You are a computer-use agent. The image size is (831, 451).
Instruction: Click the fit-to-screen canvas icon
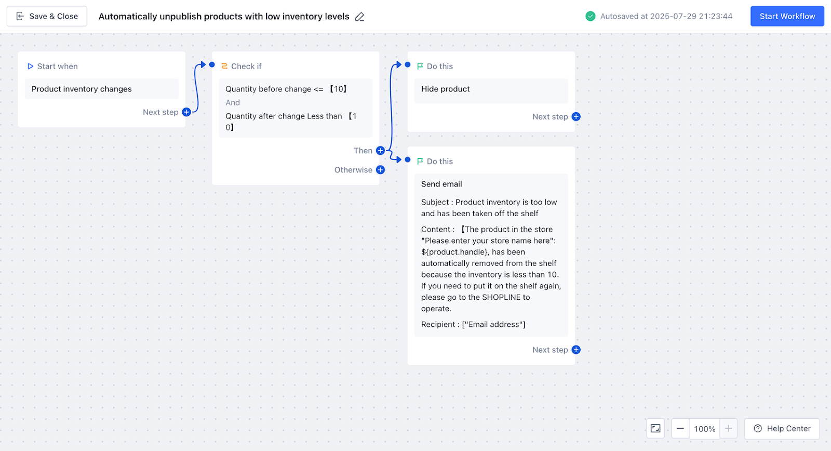pyautogui.click(x=655, y=429)
